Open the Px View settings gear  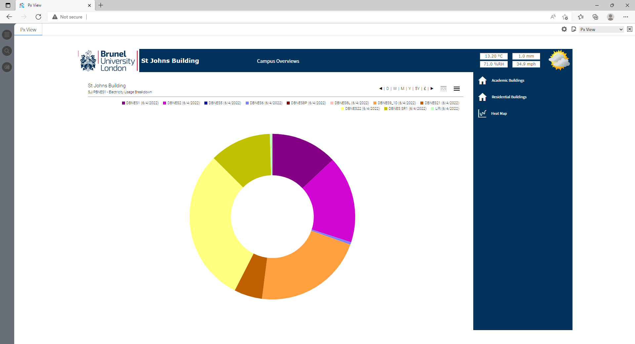[x=564, y=29]
